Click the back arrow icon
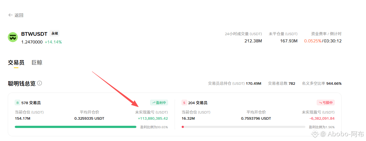Screen dimensions: 366x141 coord(10,15)
